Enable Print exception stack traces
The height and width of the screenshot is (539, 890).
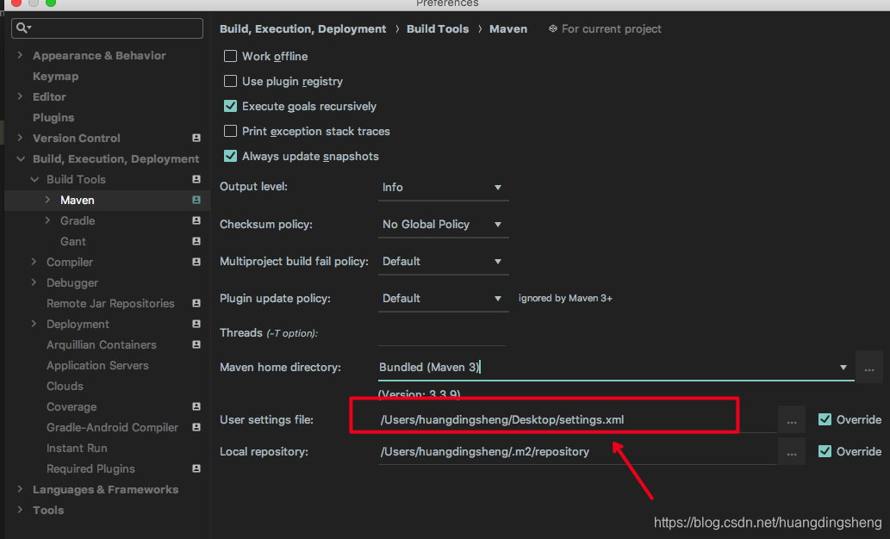click(230, 131)
